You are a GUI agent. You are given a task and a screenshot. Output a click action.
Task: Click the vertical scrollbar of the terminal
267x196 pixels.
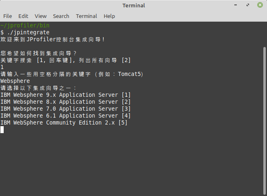[x=265, y=121]
